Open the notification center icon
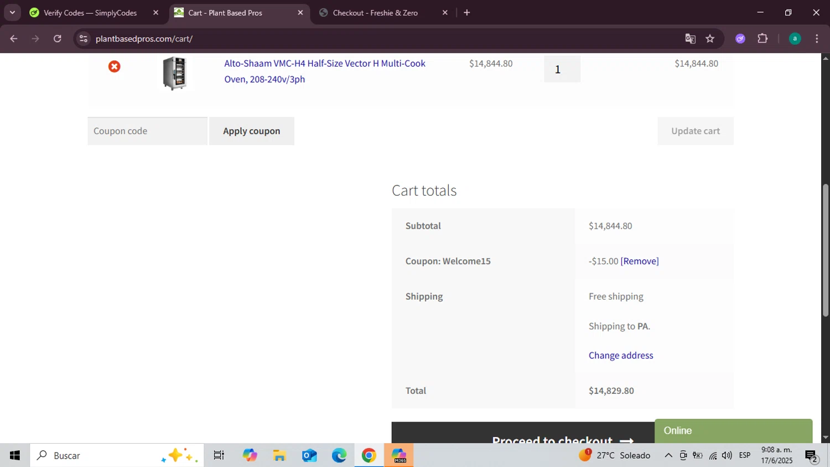The height and width of the screenshot is (467, 830). 812,456
